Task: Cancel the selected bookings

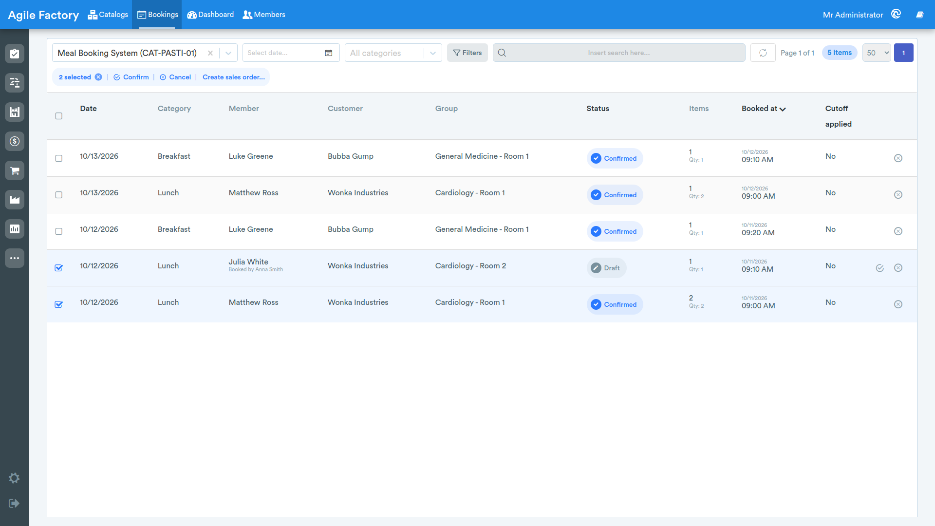Action: click(175, 77)
